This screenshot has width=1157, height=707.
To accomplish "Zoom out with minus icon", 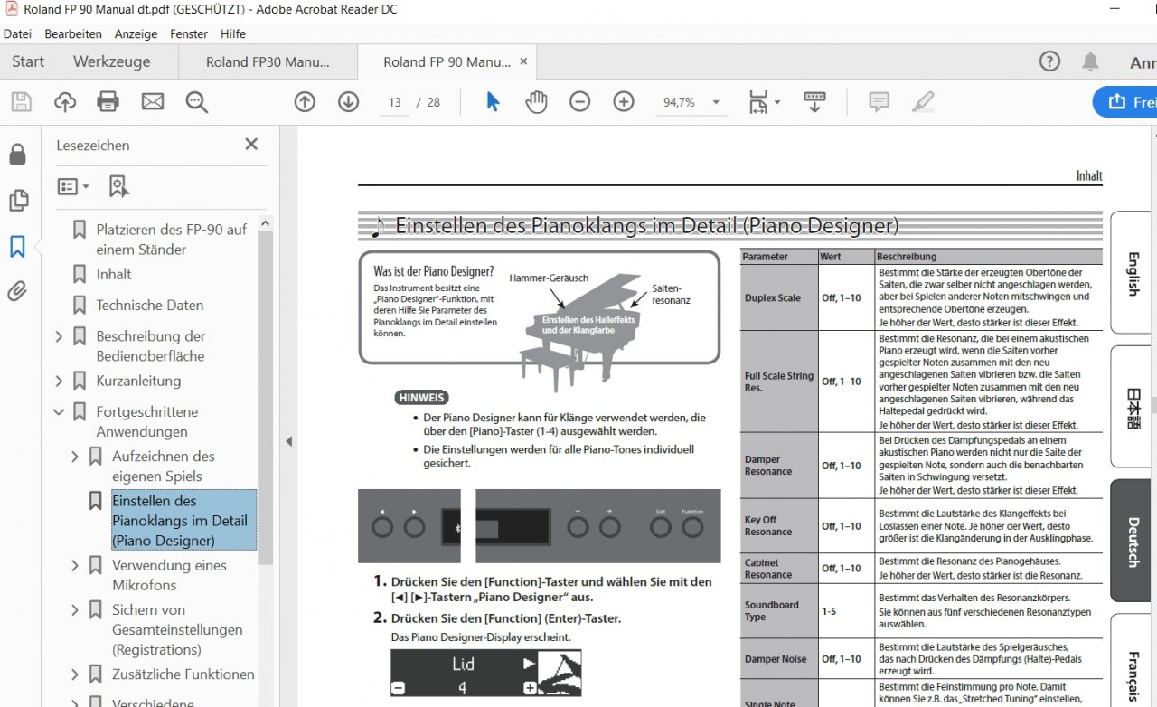I will [x=579, y=102].
